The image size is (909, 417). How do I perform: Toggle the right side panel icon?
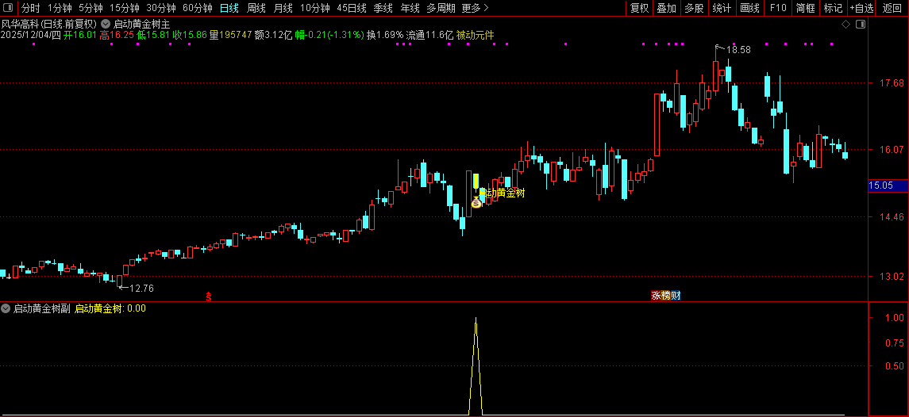click(861, 25)
